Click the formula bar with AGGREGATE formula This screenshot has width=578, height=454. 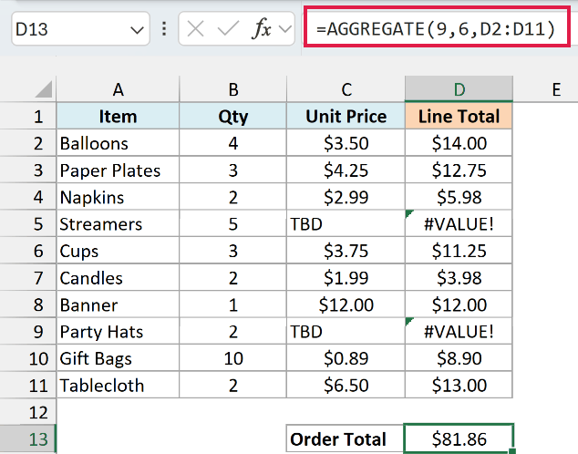(x=437, y=29)
